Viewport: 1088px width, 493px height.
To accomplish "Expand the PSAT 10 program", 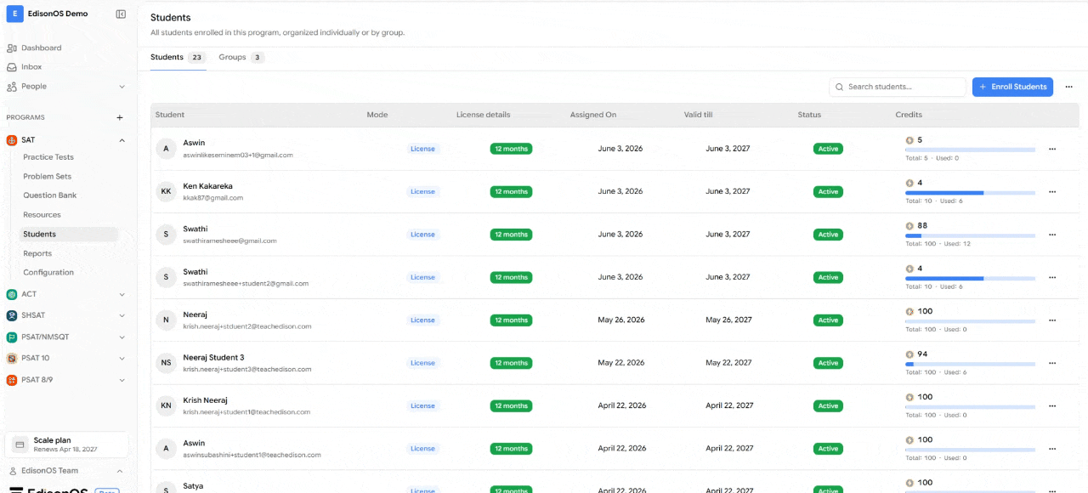I will pos(122,358).
